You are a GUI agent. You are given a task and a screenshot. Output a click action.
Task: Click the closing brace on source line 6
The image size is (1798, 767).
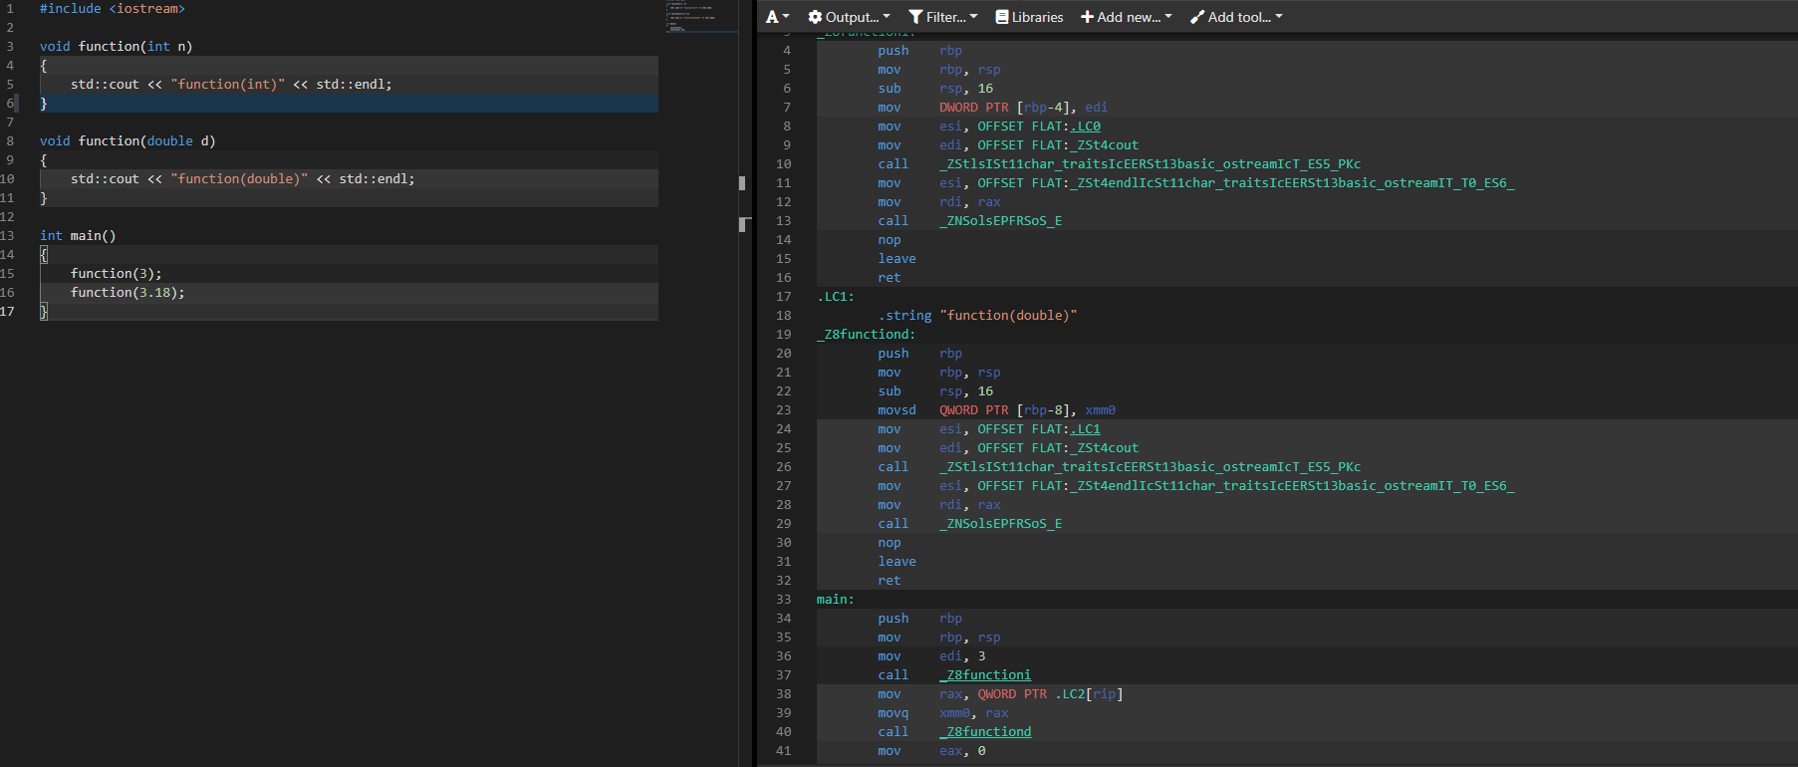click(x=44, y=104)
